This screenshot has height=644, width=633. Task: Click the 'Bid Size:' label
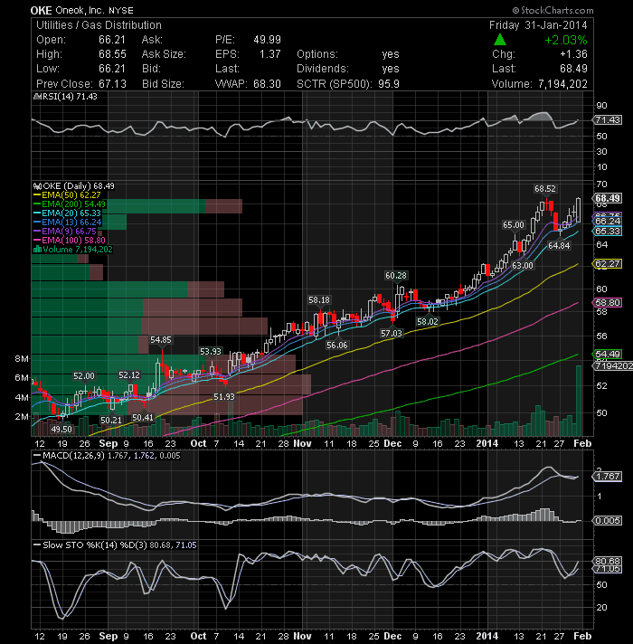click(163, 84)
